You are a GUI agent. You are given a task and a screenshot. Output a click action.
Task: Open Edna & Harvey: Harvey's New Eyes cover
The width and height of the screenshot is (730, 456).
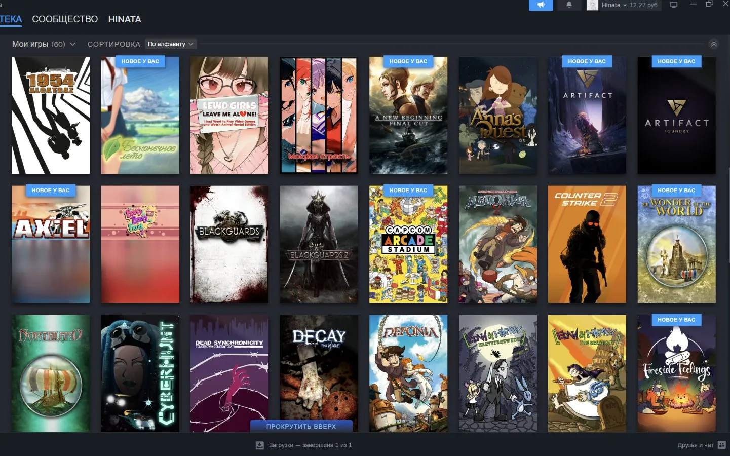(x=498, y=373)
